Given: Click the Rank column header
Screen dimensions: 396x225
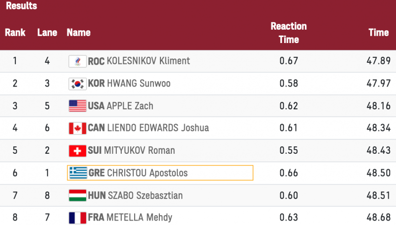Looking at the screenshot, I should 15,33.
